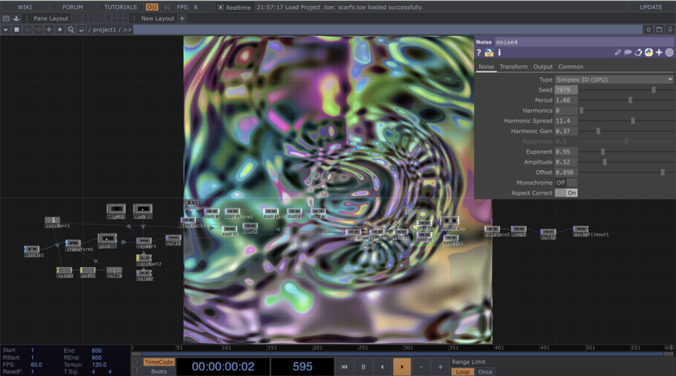Click the home network icon in path bar

click(81, 30)
